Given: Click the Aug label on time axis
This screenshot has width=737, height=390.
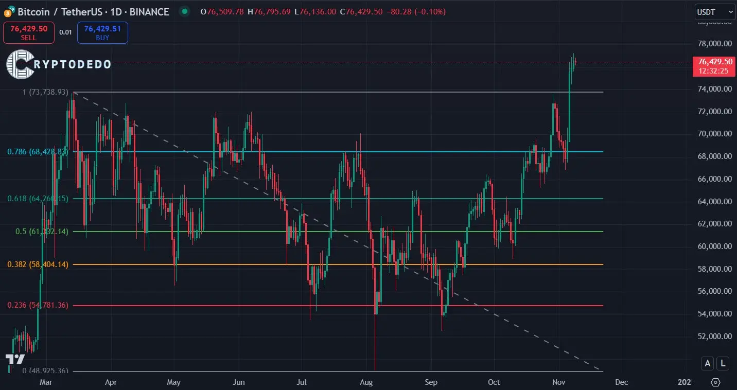Looking at the screenshot, I should [366, 382].
